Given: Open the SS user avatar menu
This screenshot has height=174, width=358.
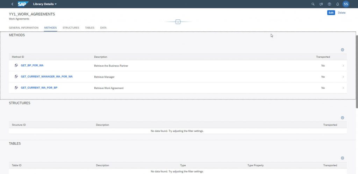Looking at the screenshot, I should coord(346,4).
